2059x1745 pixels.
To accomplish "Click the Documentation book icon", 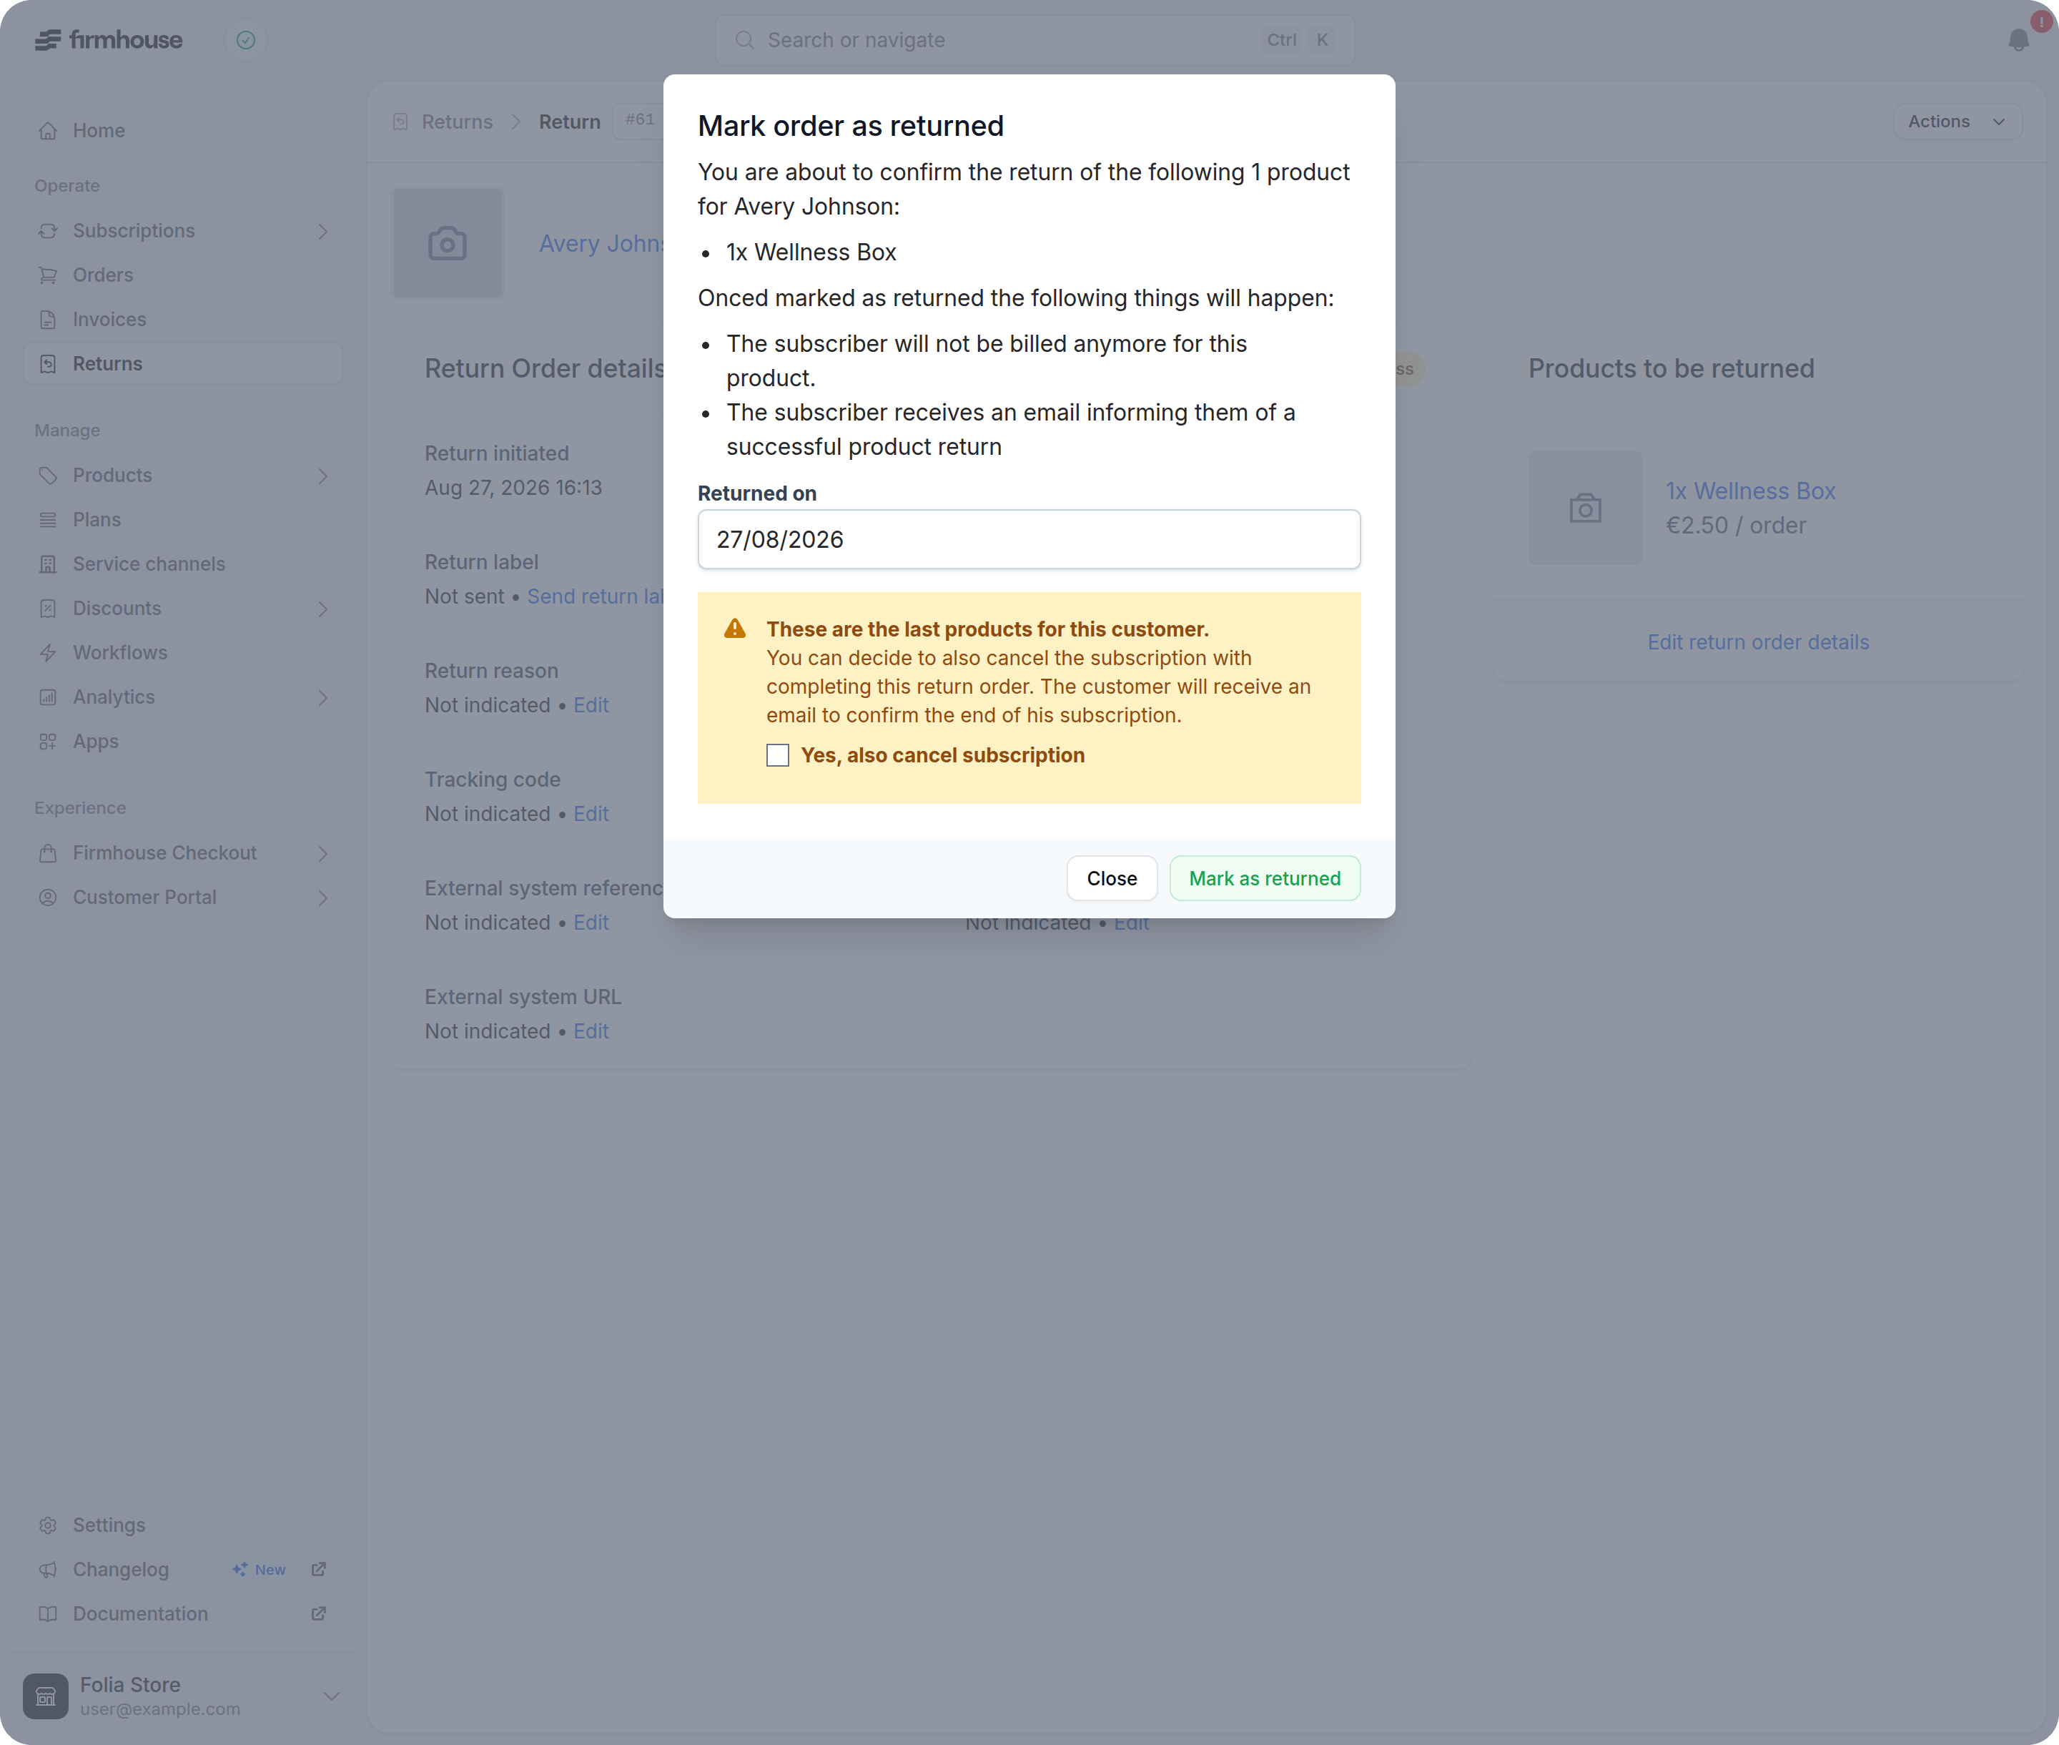I will (x=47, y=1613).
